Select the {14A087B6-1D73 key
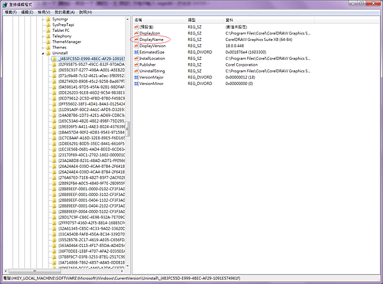383x284 pixels. click(91, 116)
